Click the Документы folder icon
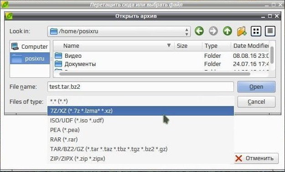285x172 pixels. (x=58, y=64)
